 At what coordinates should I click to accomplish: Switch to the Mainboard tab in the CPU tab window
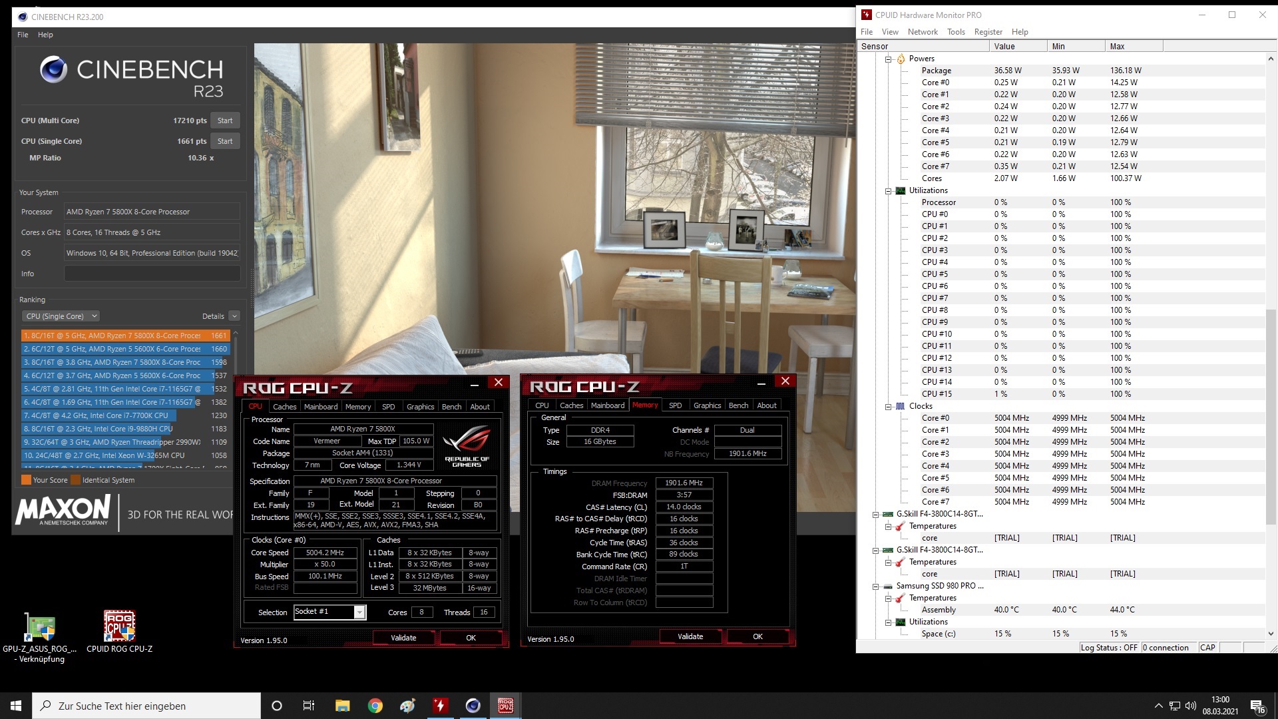pyautogui.click(x=321, y=407)
